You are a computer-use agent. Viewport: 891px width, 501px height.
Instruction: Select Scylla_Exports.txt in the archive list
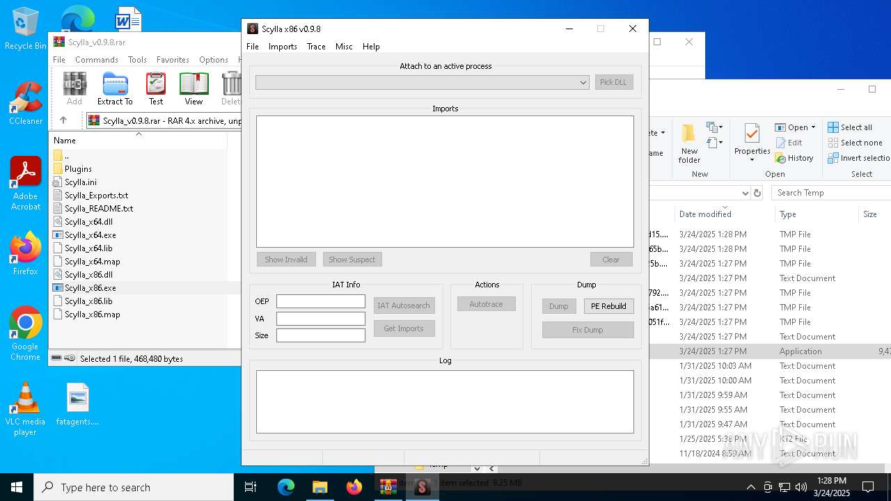[x=96, y=196]
